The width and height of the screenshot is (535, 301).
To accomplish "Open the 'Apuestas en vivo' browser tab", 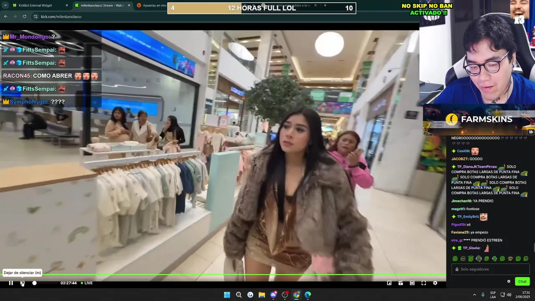I will coord(151,5).
